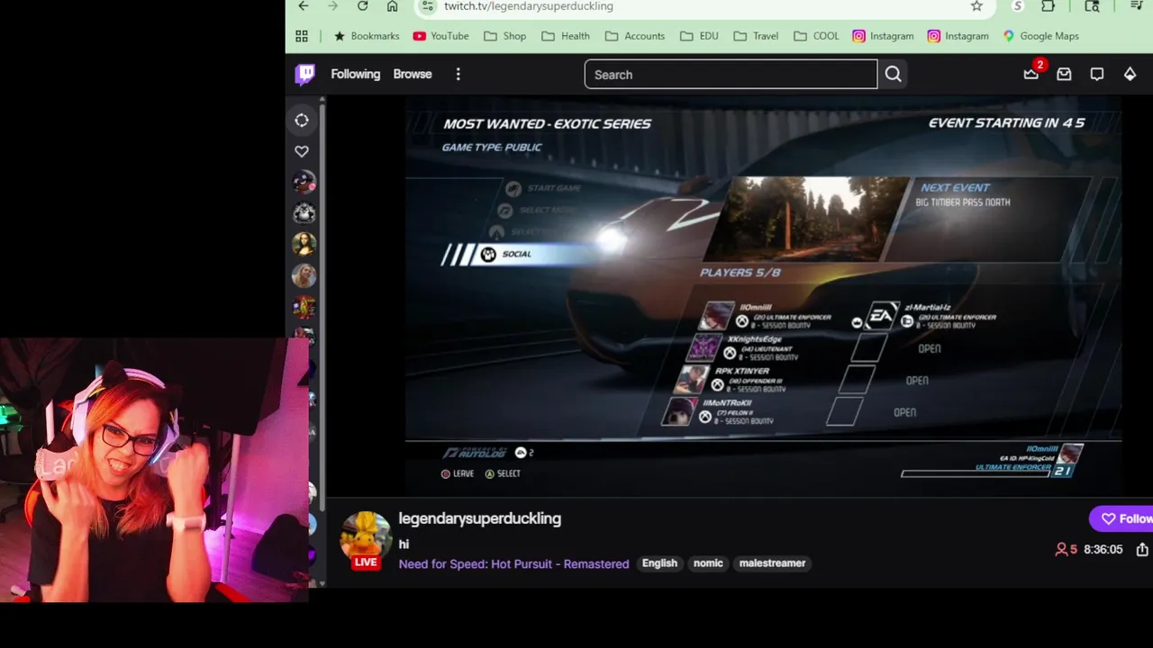This screenshot has height=648, width=1153.
Task: Open the Accounts bookmarks folder
Action: [635, 36]
